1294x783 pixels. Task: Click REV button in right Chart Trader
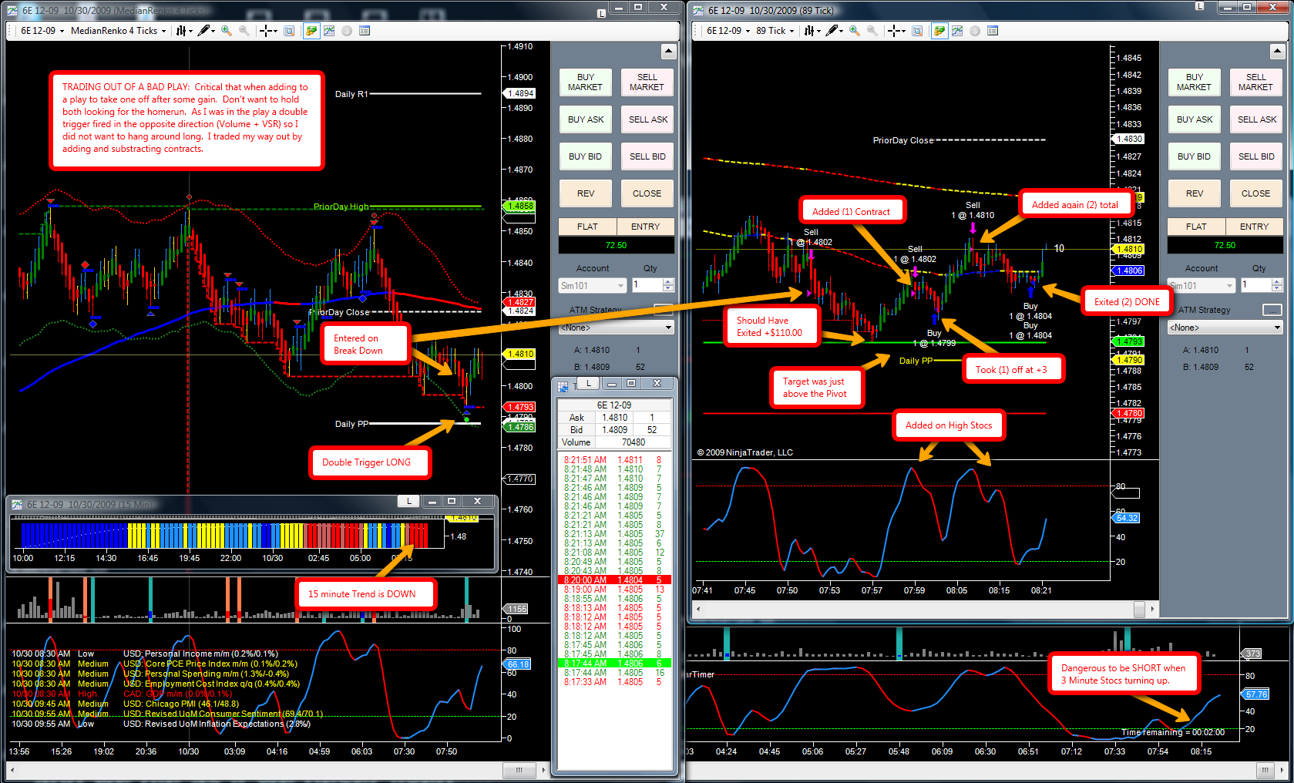point(1195,193)
